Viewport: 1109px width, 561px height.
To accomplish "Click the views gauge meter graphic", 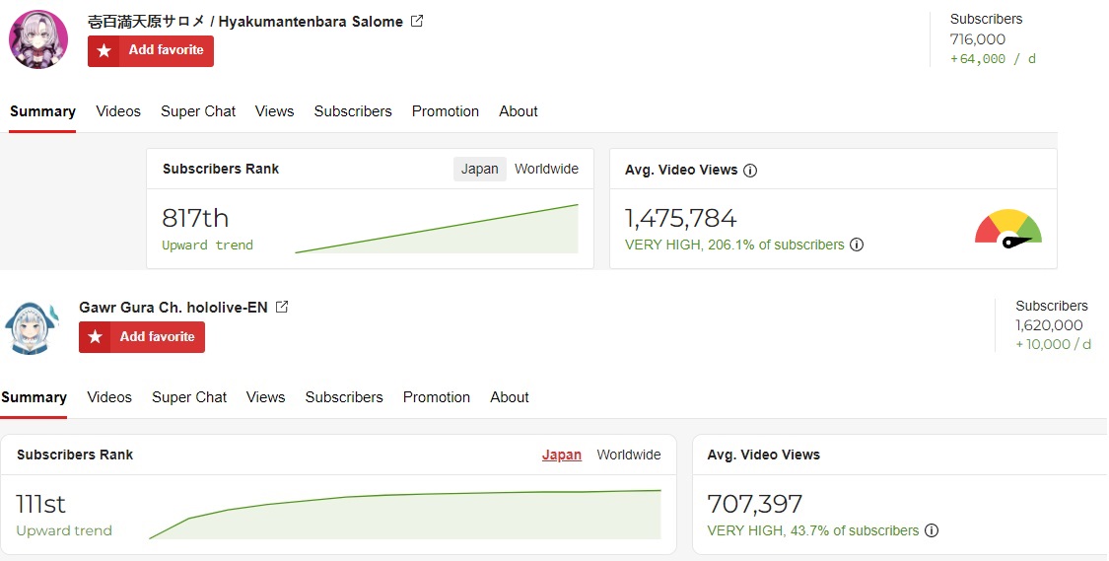I will (1008, 229).
